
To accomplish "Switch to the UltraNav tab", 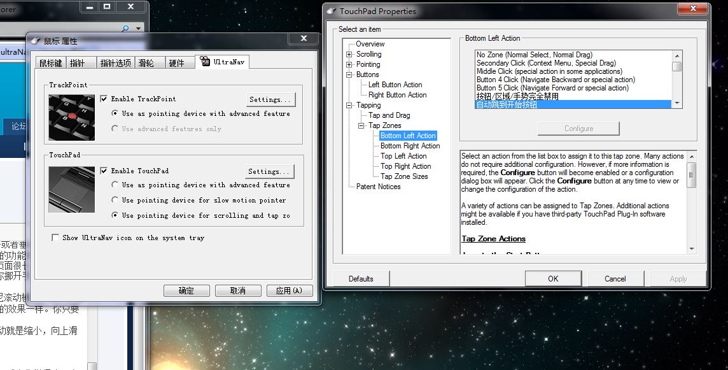I will [x=224, y=62].
